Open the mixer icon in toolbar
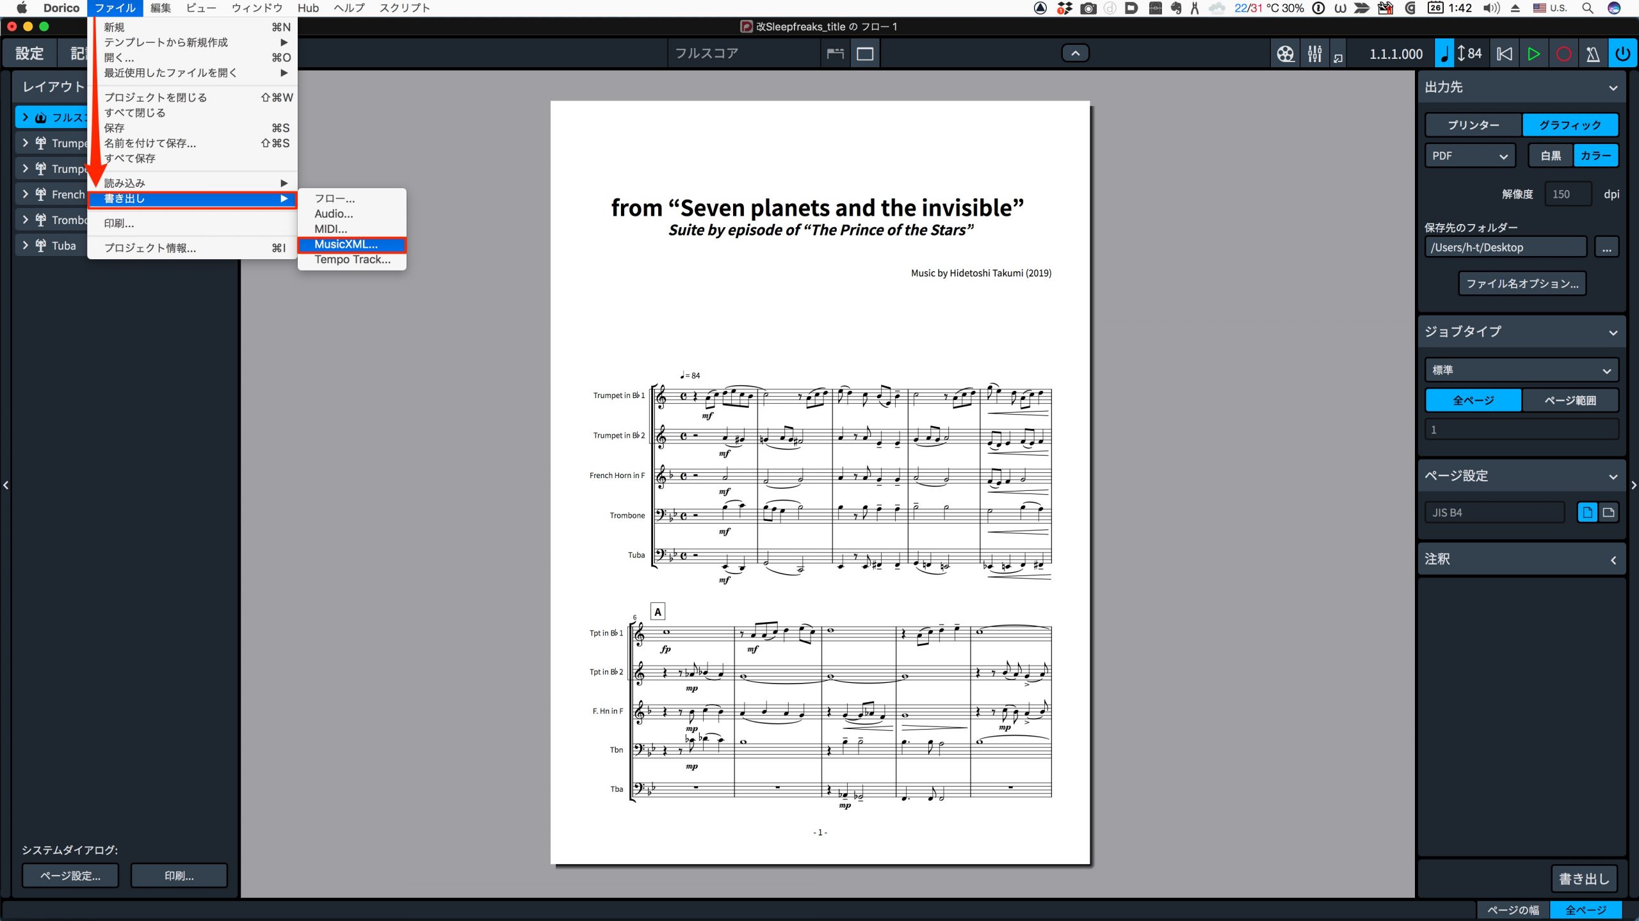1639x921 pixels. [1314, 54]
